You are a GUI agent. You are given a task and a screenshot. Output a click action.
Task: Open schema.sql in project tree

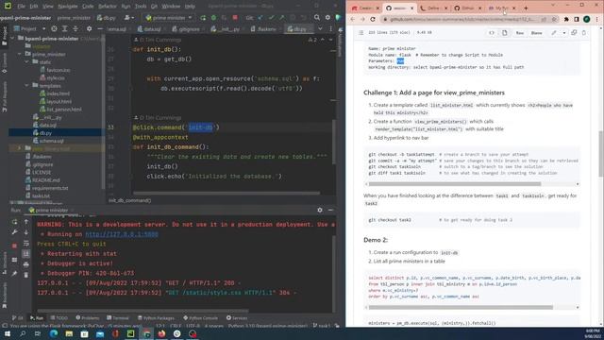point(48,141)
